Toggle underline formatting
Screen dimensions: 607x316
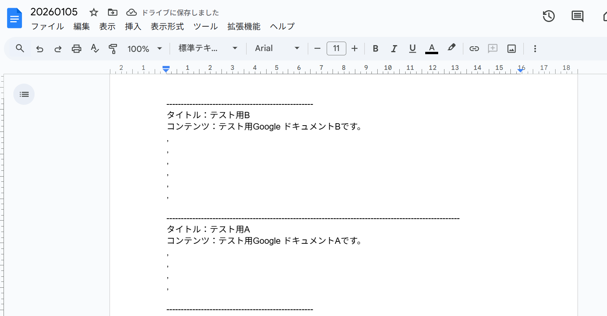[412, 49]
